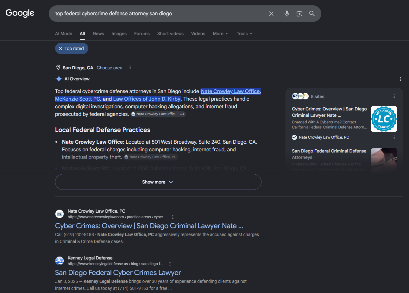Clear the search box text

click(271, 14)
